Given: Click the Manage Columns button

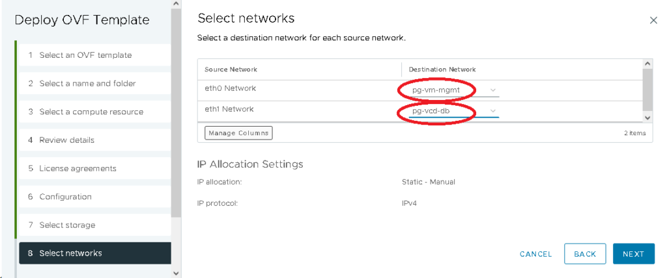Looking at the screenshot, I should (238, 133).
